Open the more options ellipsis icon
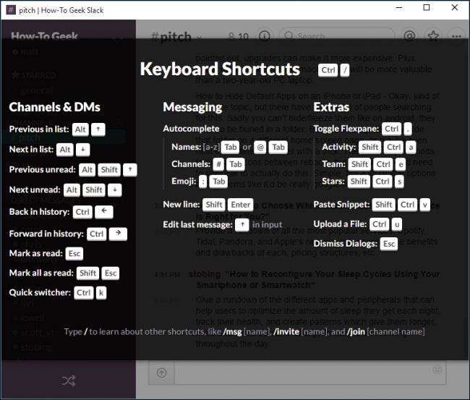470x400 pixels. coord(456,36)
